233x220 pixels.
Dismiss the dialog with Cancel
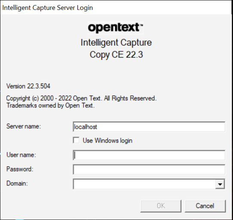[205, 206]
